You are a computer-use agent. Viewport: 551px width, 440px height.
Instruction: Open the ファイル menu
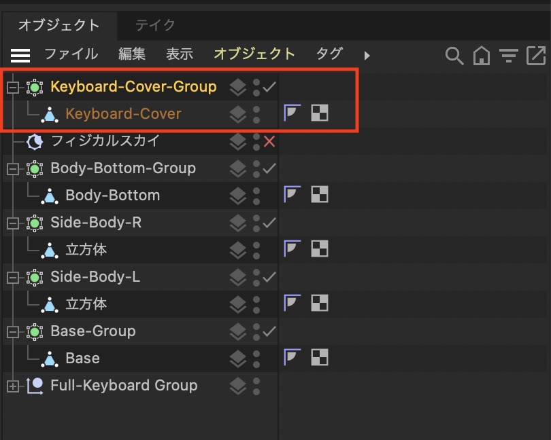tap(71, 54)
